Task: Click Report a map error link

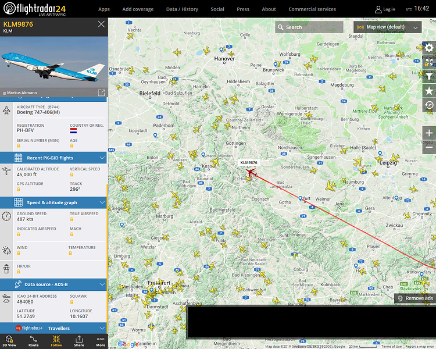Action: coord(420,347)
